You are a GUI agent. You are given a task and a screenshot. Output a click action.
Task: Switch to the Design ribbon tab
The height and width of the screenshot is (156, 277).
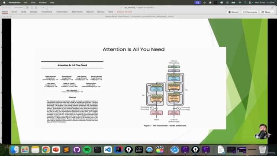(34, 12)
